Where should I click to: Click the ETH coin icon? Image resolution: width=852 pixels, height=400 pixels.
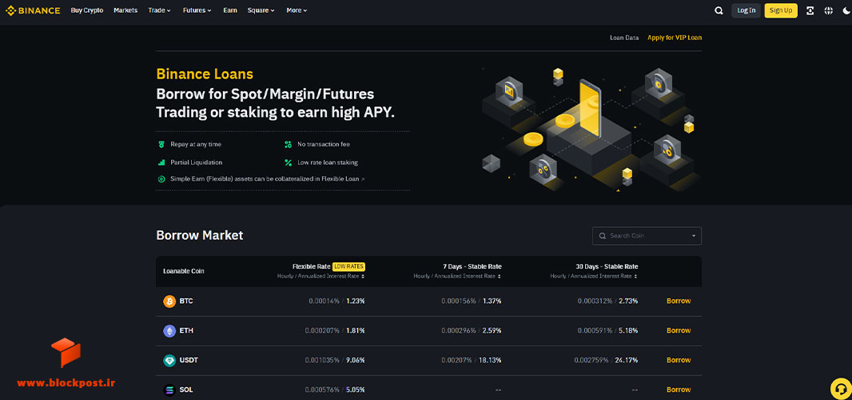click(169, 330)
